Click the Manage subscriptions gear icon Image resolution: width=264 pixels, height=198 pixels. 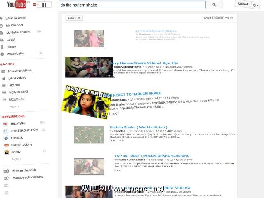click(7, 178)
